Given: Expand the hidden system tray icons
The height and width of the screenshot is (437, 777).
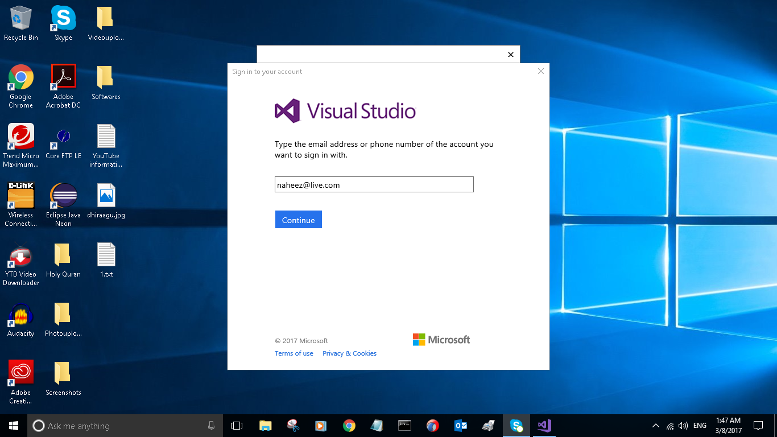Looking at the screenshot, I should [655, 425].
